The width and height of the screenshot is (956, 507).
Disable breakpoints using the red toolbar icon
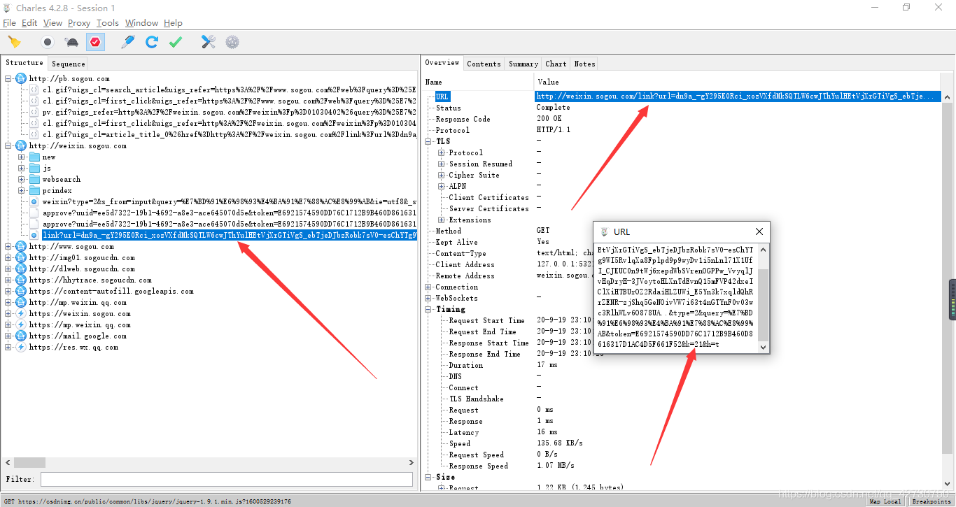pos(95,42)
